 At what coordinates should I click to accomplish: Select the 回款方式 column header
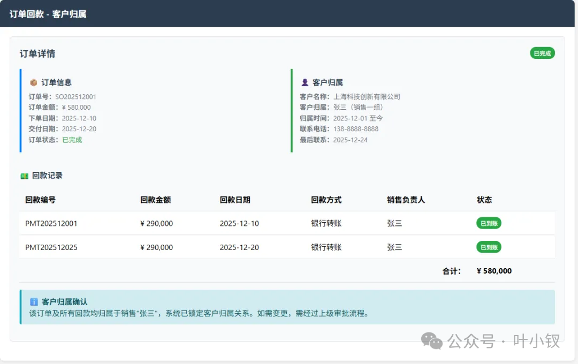(x=326, y=200)
